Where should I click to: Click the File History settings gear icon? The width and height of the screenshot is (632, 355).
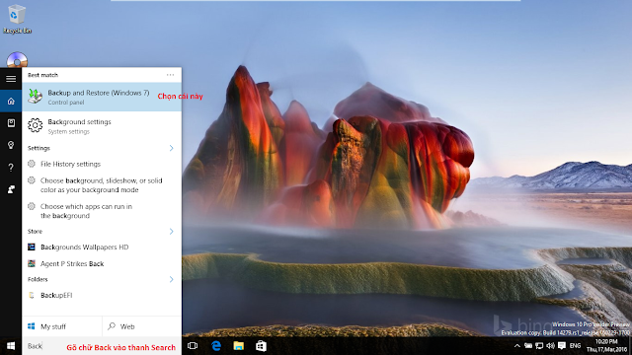click(x=32, y=164)
